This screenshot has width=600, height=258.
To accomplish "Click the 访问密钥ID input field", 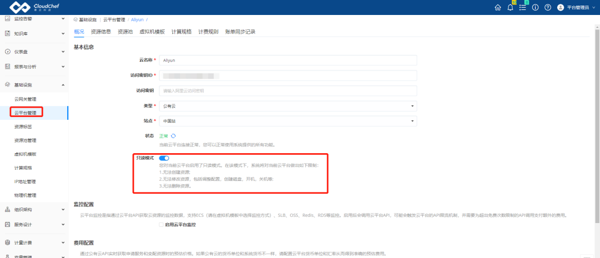I will point(288,75).
